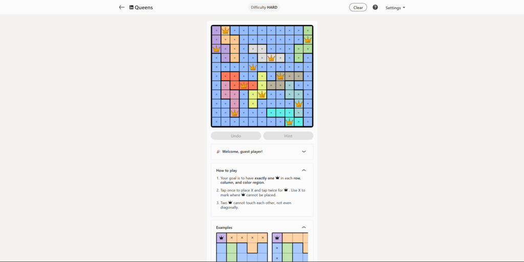Click the queen on the bright cyan cell
This screenshot has height=262, width=524.
coord(289,122)
